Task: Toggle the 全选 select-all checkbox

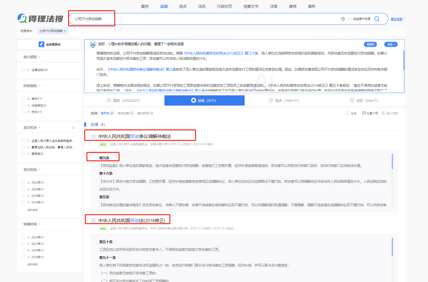Action: click(348, 113)
